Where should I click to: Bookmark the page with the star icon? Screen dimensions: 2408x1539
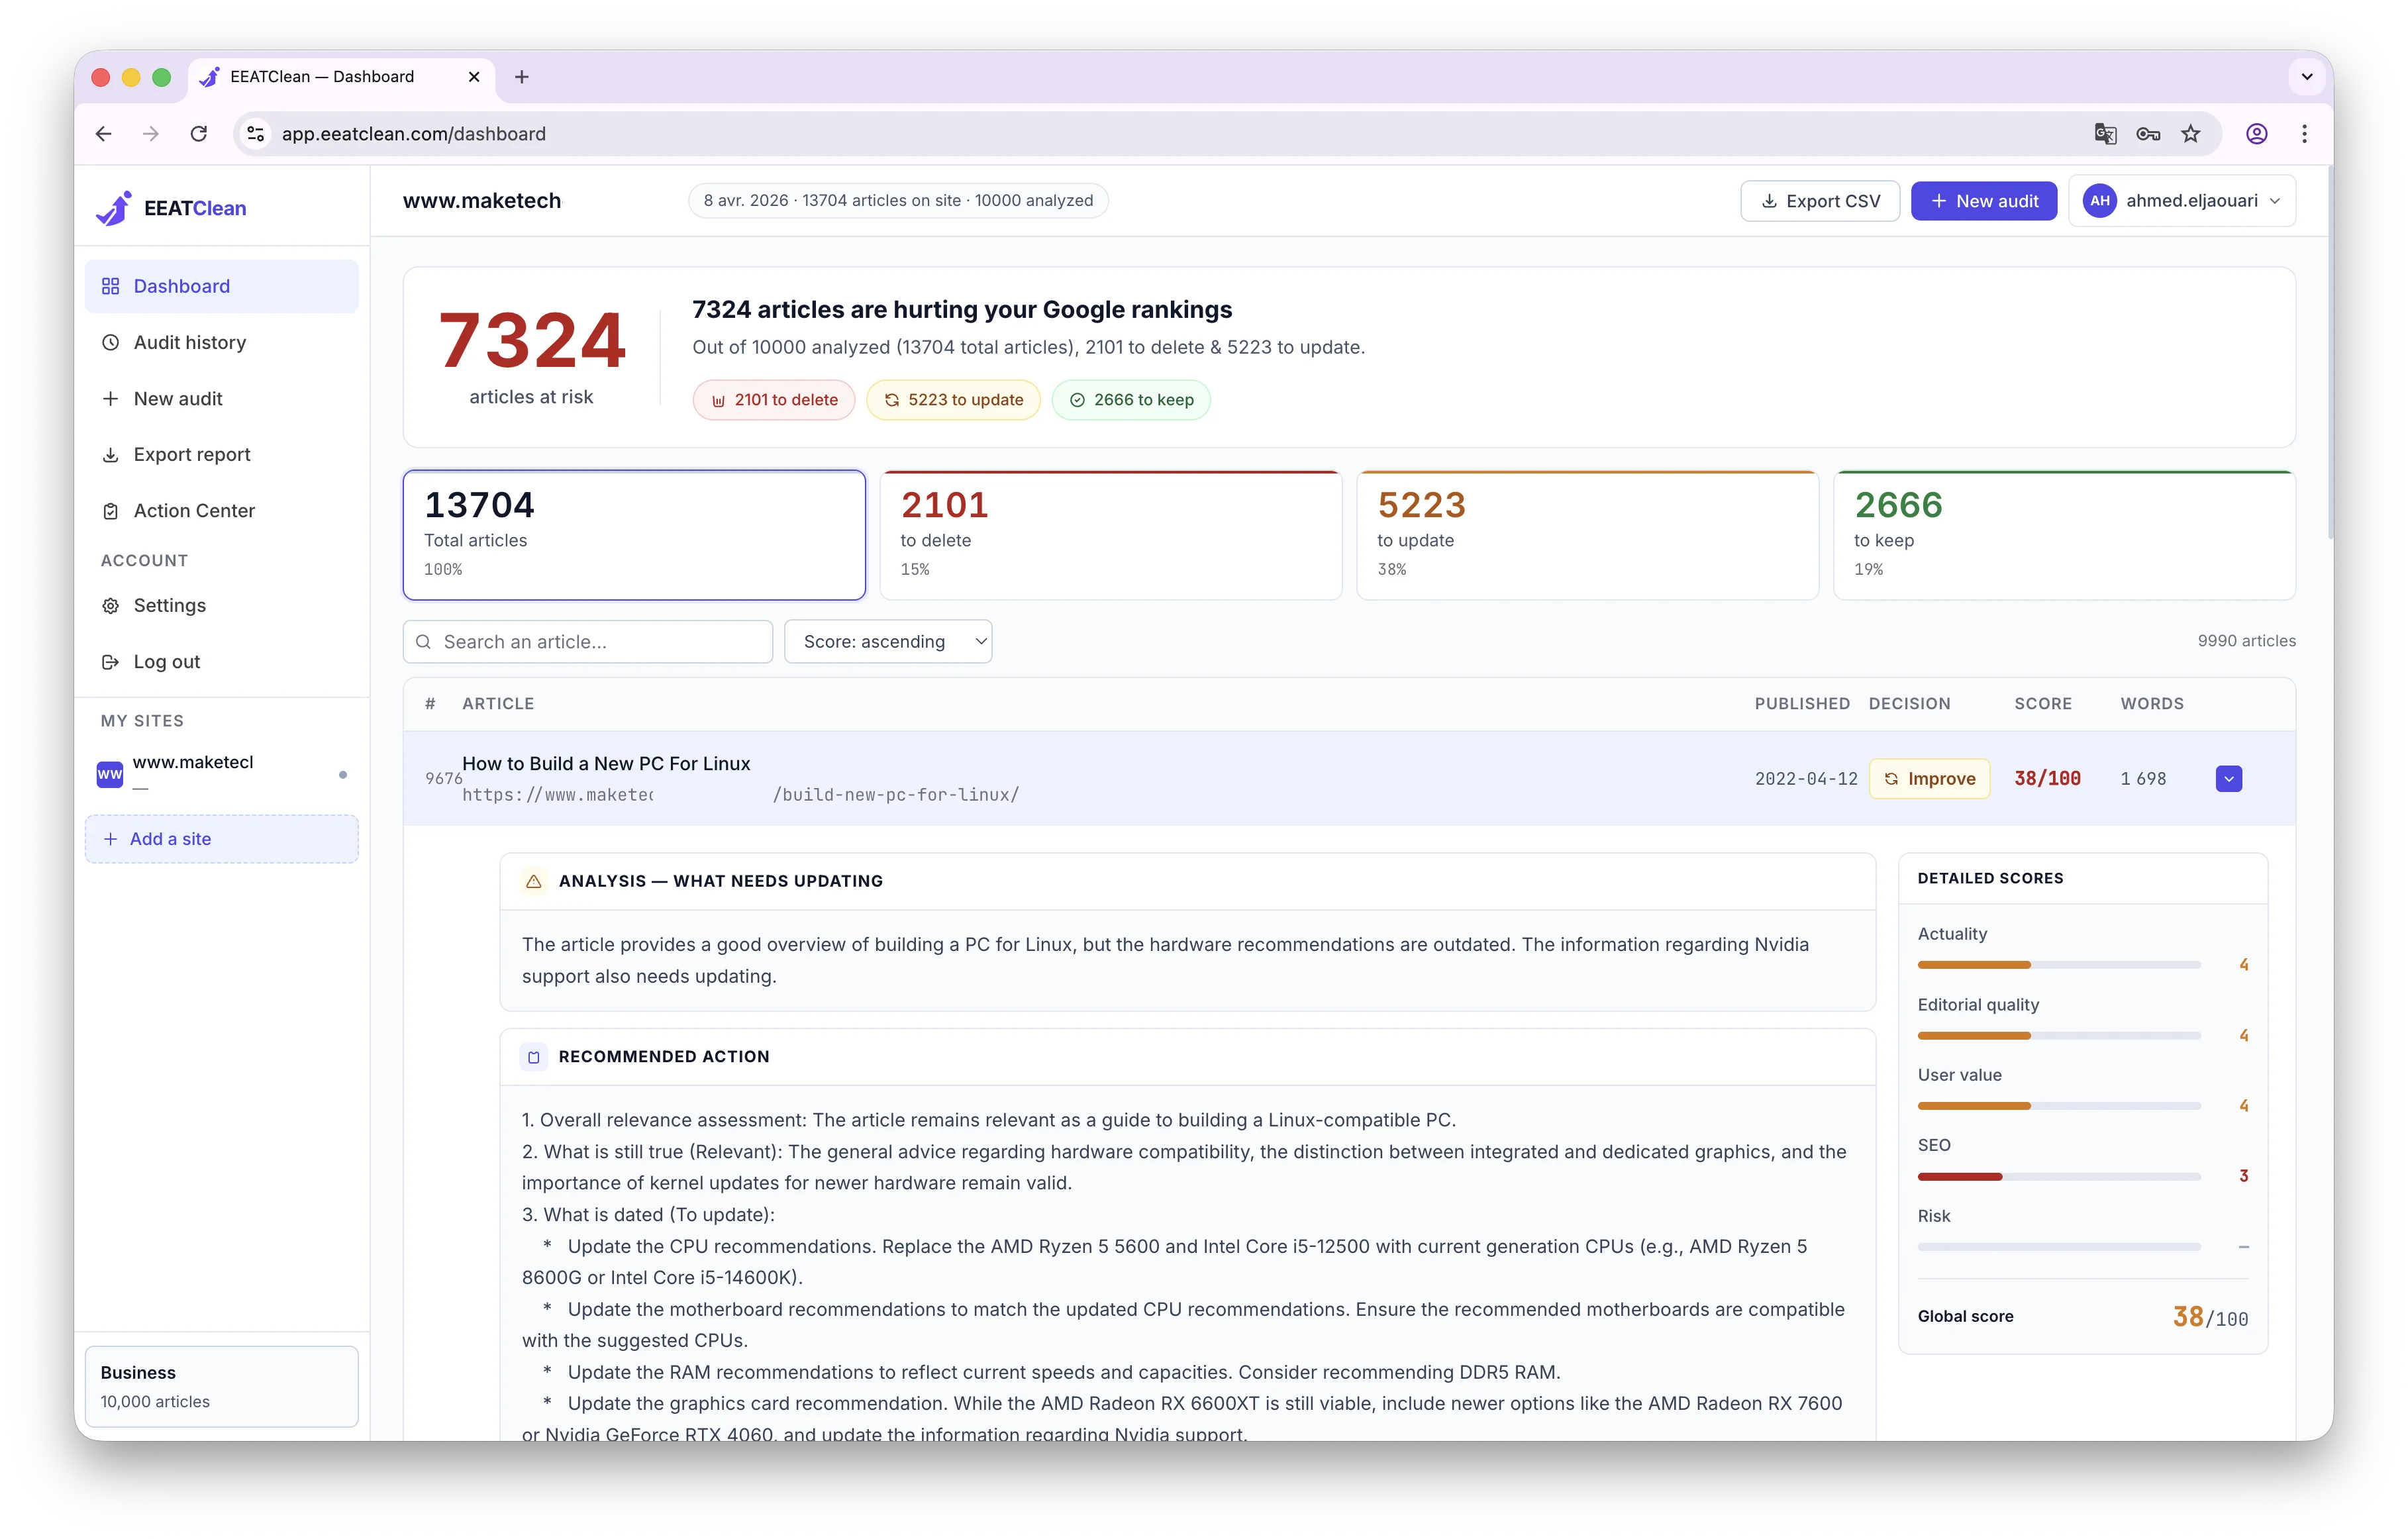coord(2191,133)
